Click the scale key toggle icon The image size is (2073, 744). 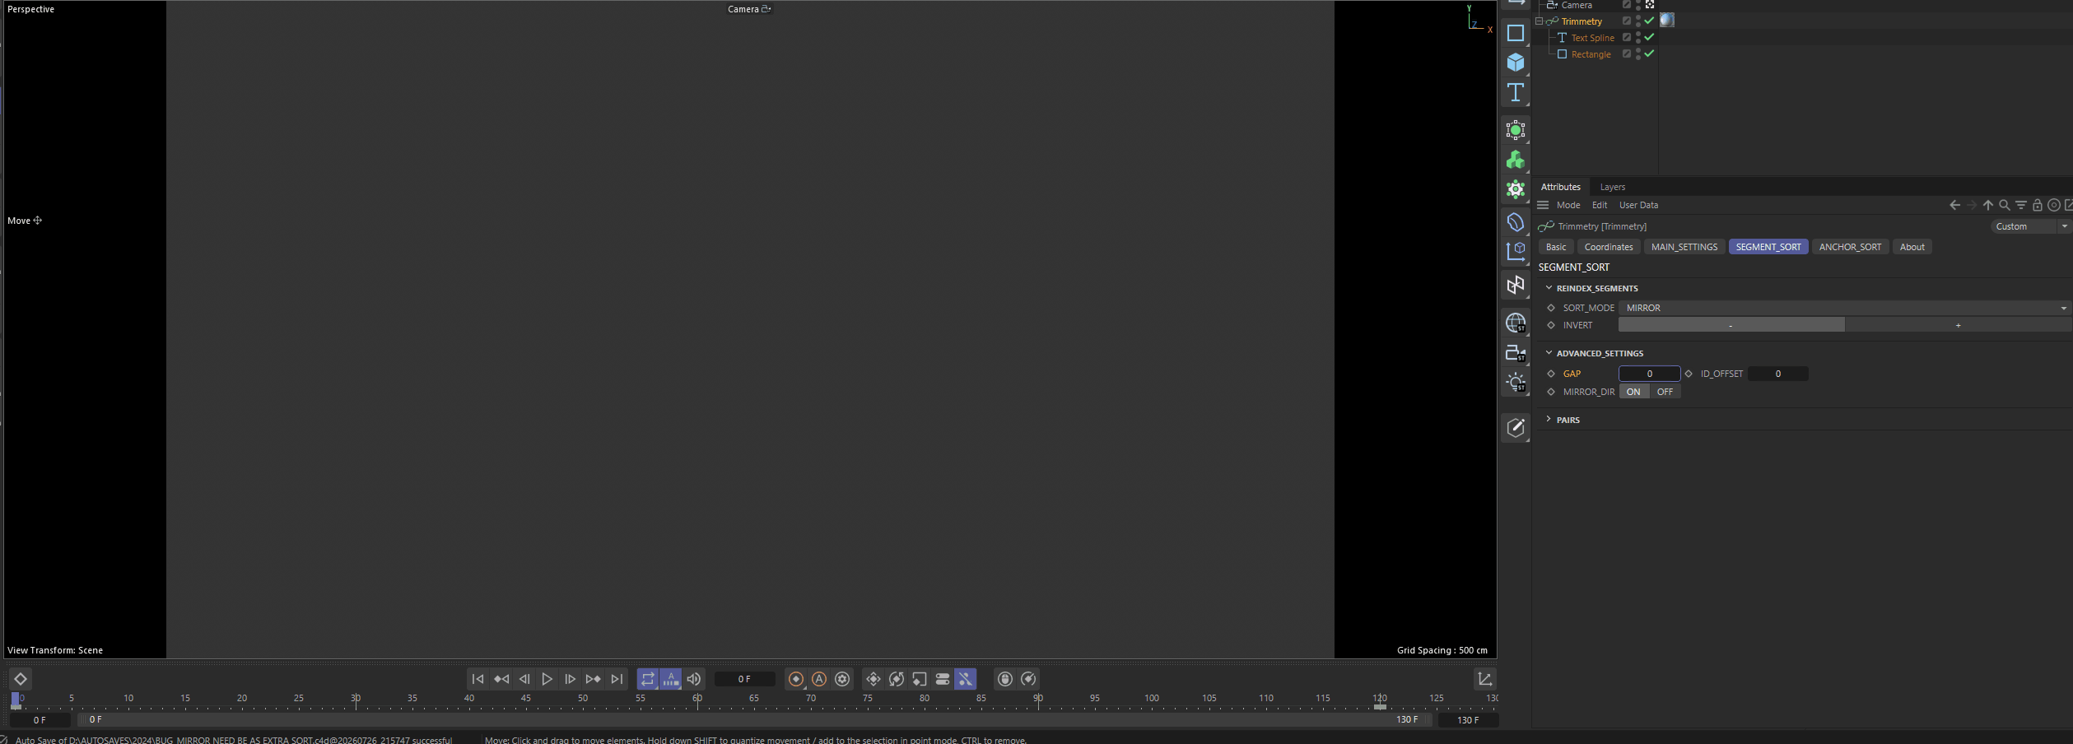point(920,679)
